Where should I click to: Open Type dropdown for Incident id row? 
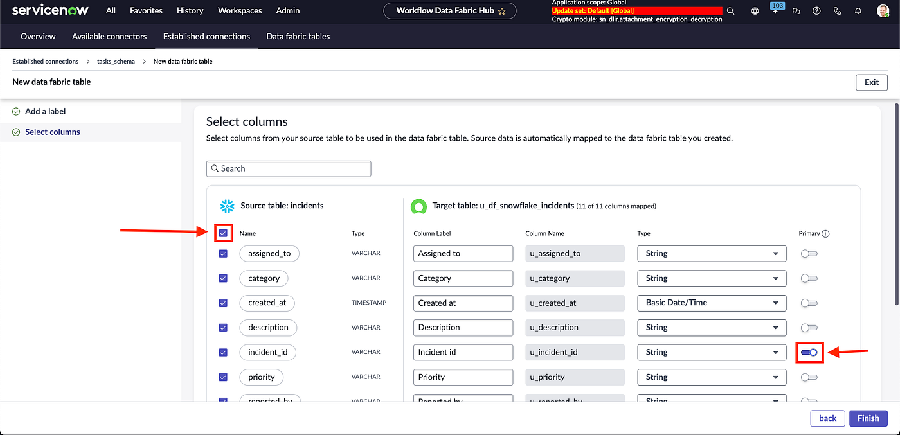(x=712, y=352)
